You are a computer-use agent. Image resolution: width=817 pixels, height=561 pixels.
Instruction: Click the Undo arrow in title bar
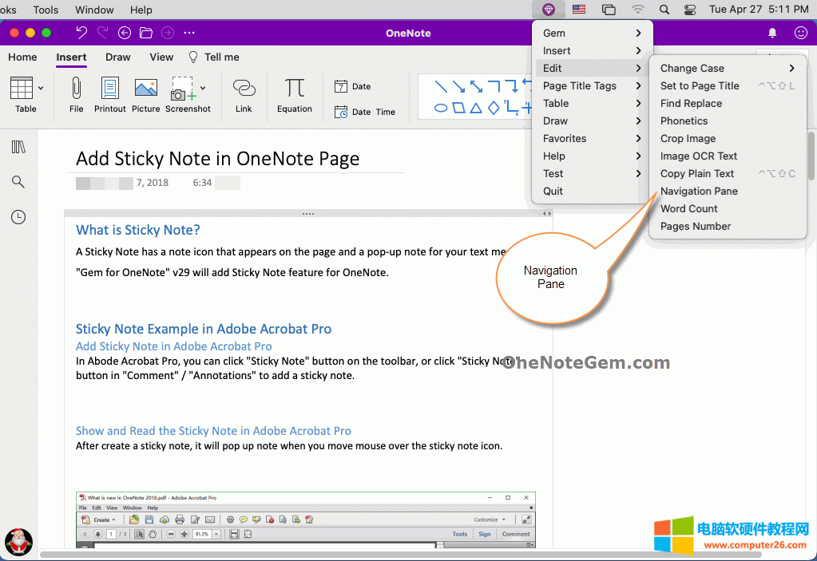click(x=81, y=33)
